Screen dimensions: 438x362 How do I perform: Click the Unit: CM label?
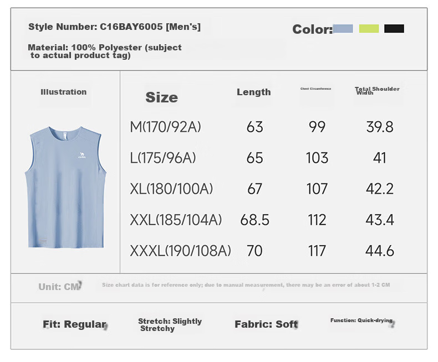tap(59, 287)
